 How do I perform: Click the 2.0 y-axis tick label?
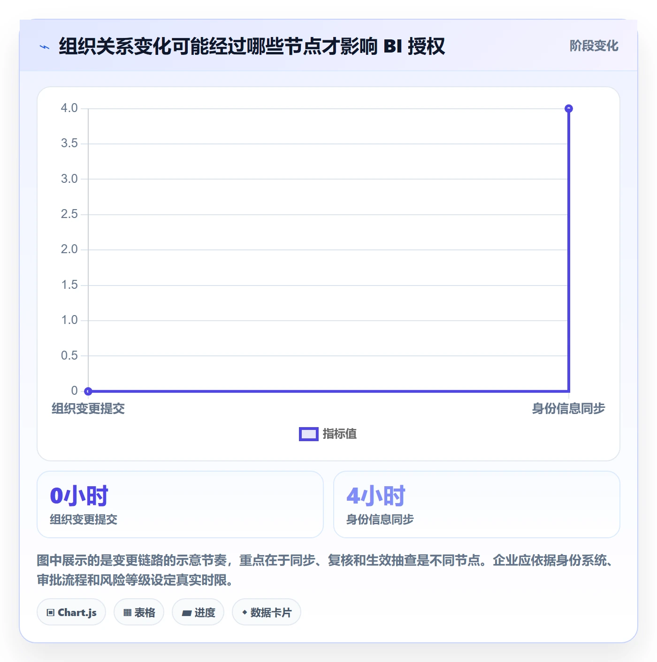click(x=69, y=249)
